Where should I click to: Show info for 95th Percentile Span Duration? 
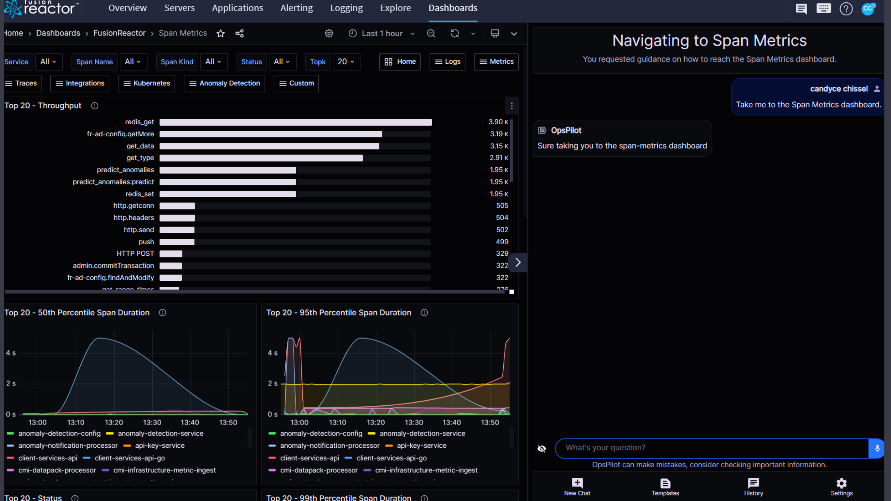[424, 313]
